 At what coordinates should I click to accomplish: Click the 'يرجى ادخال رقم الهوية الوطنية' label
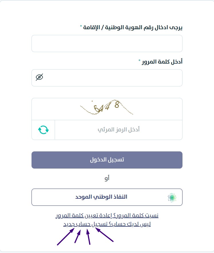(x=144, y=27)
